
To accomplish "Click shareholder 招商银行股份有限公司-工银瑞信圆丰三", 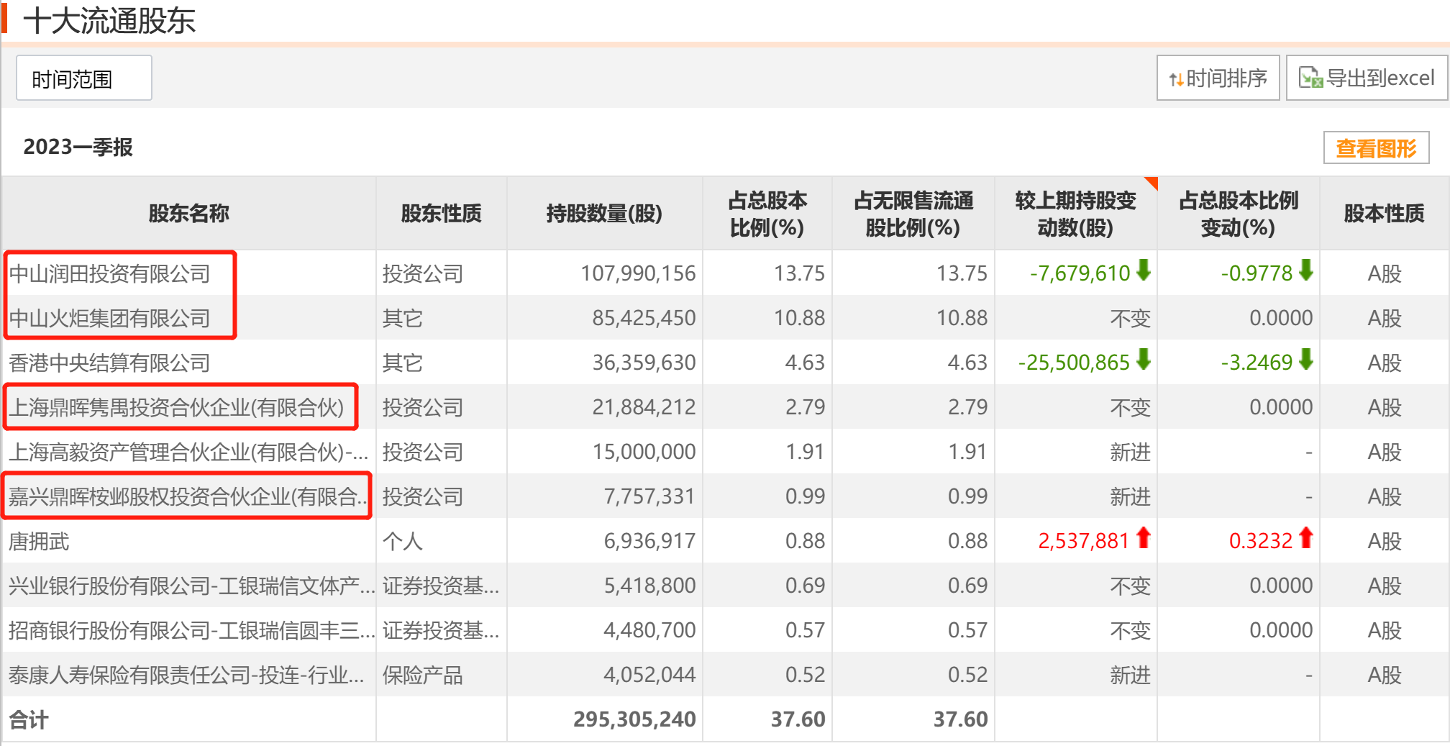I will click(x=191, y=630).
